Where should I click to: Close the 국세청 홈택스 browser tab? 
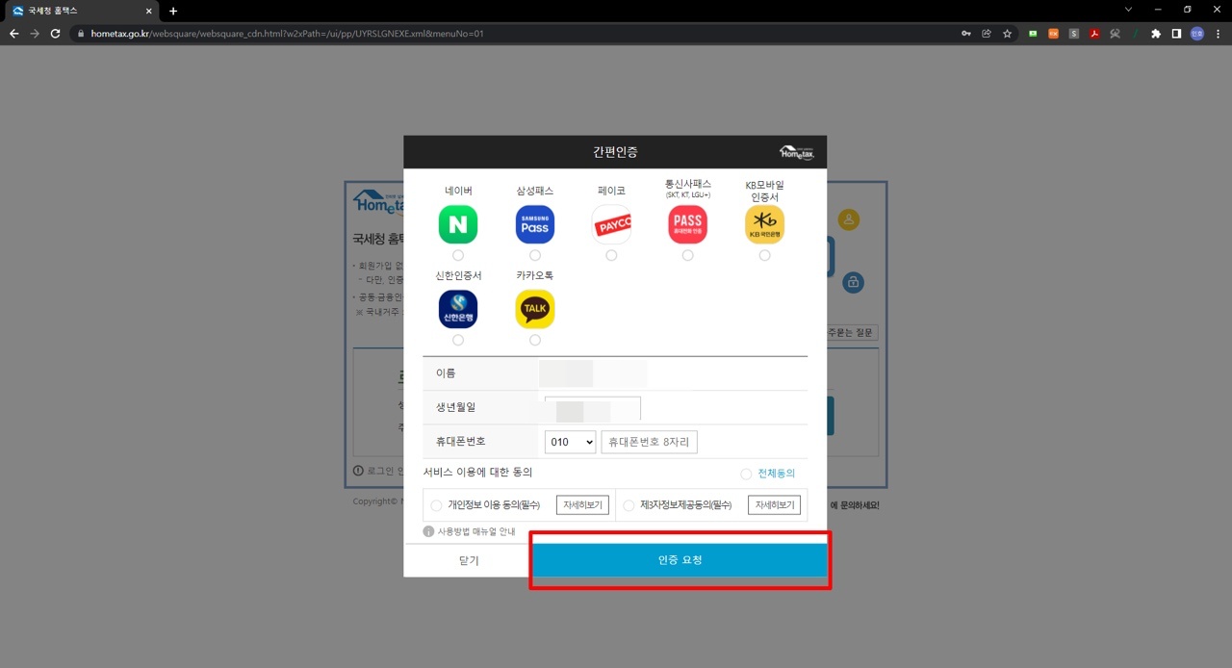147,11
